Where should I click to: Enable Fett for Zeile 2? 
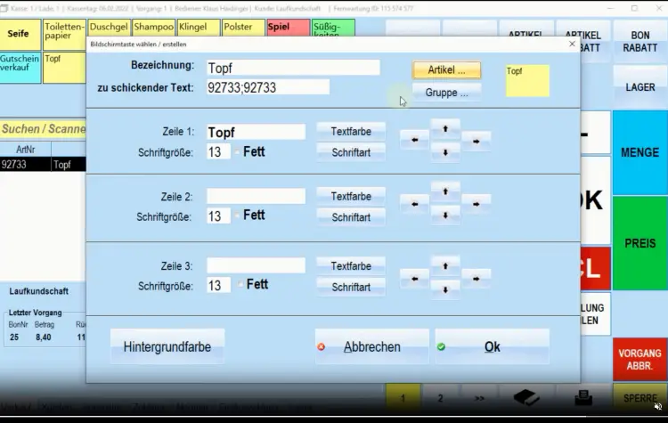point(237,216)
